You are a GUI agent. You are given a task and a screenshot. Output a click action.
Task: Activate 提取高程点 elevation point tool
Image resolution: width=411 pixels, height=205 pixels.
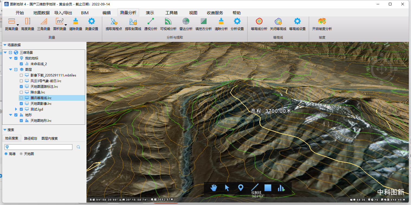coord(114,24)
